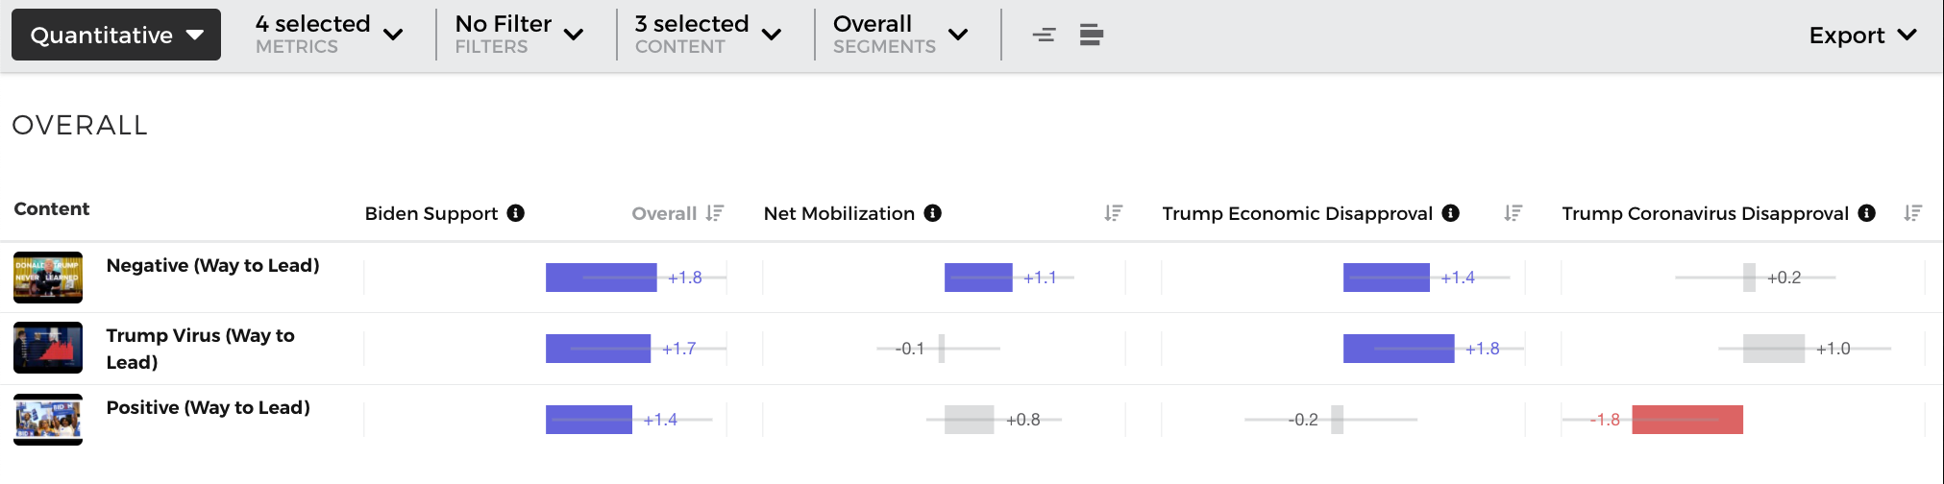Show info for Trump Economic Disapproval
The image size is (1944, 484).
(x=1451, y=213)
